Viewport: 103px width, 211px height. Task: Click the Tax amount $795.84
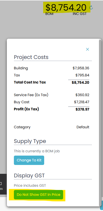click(82, 75)
